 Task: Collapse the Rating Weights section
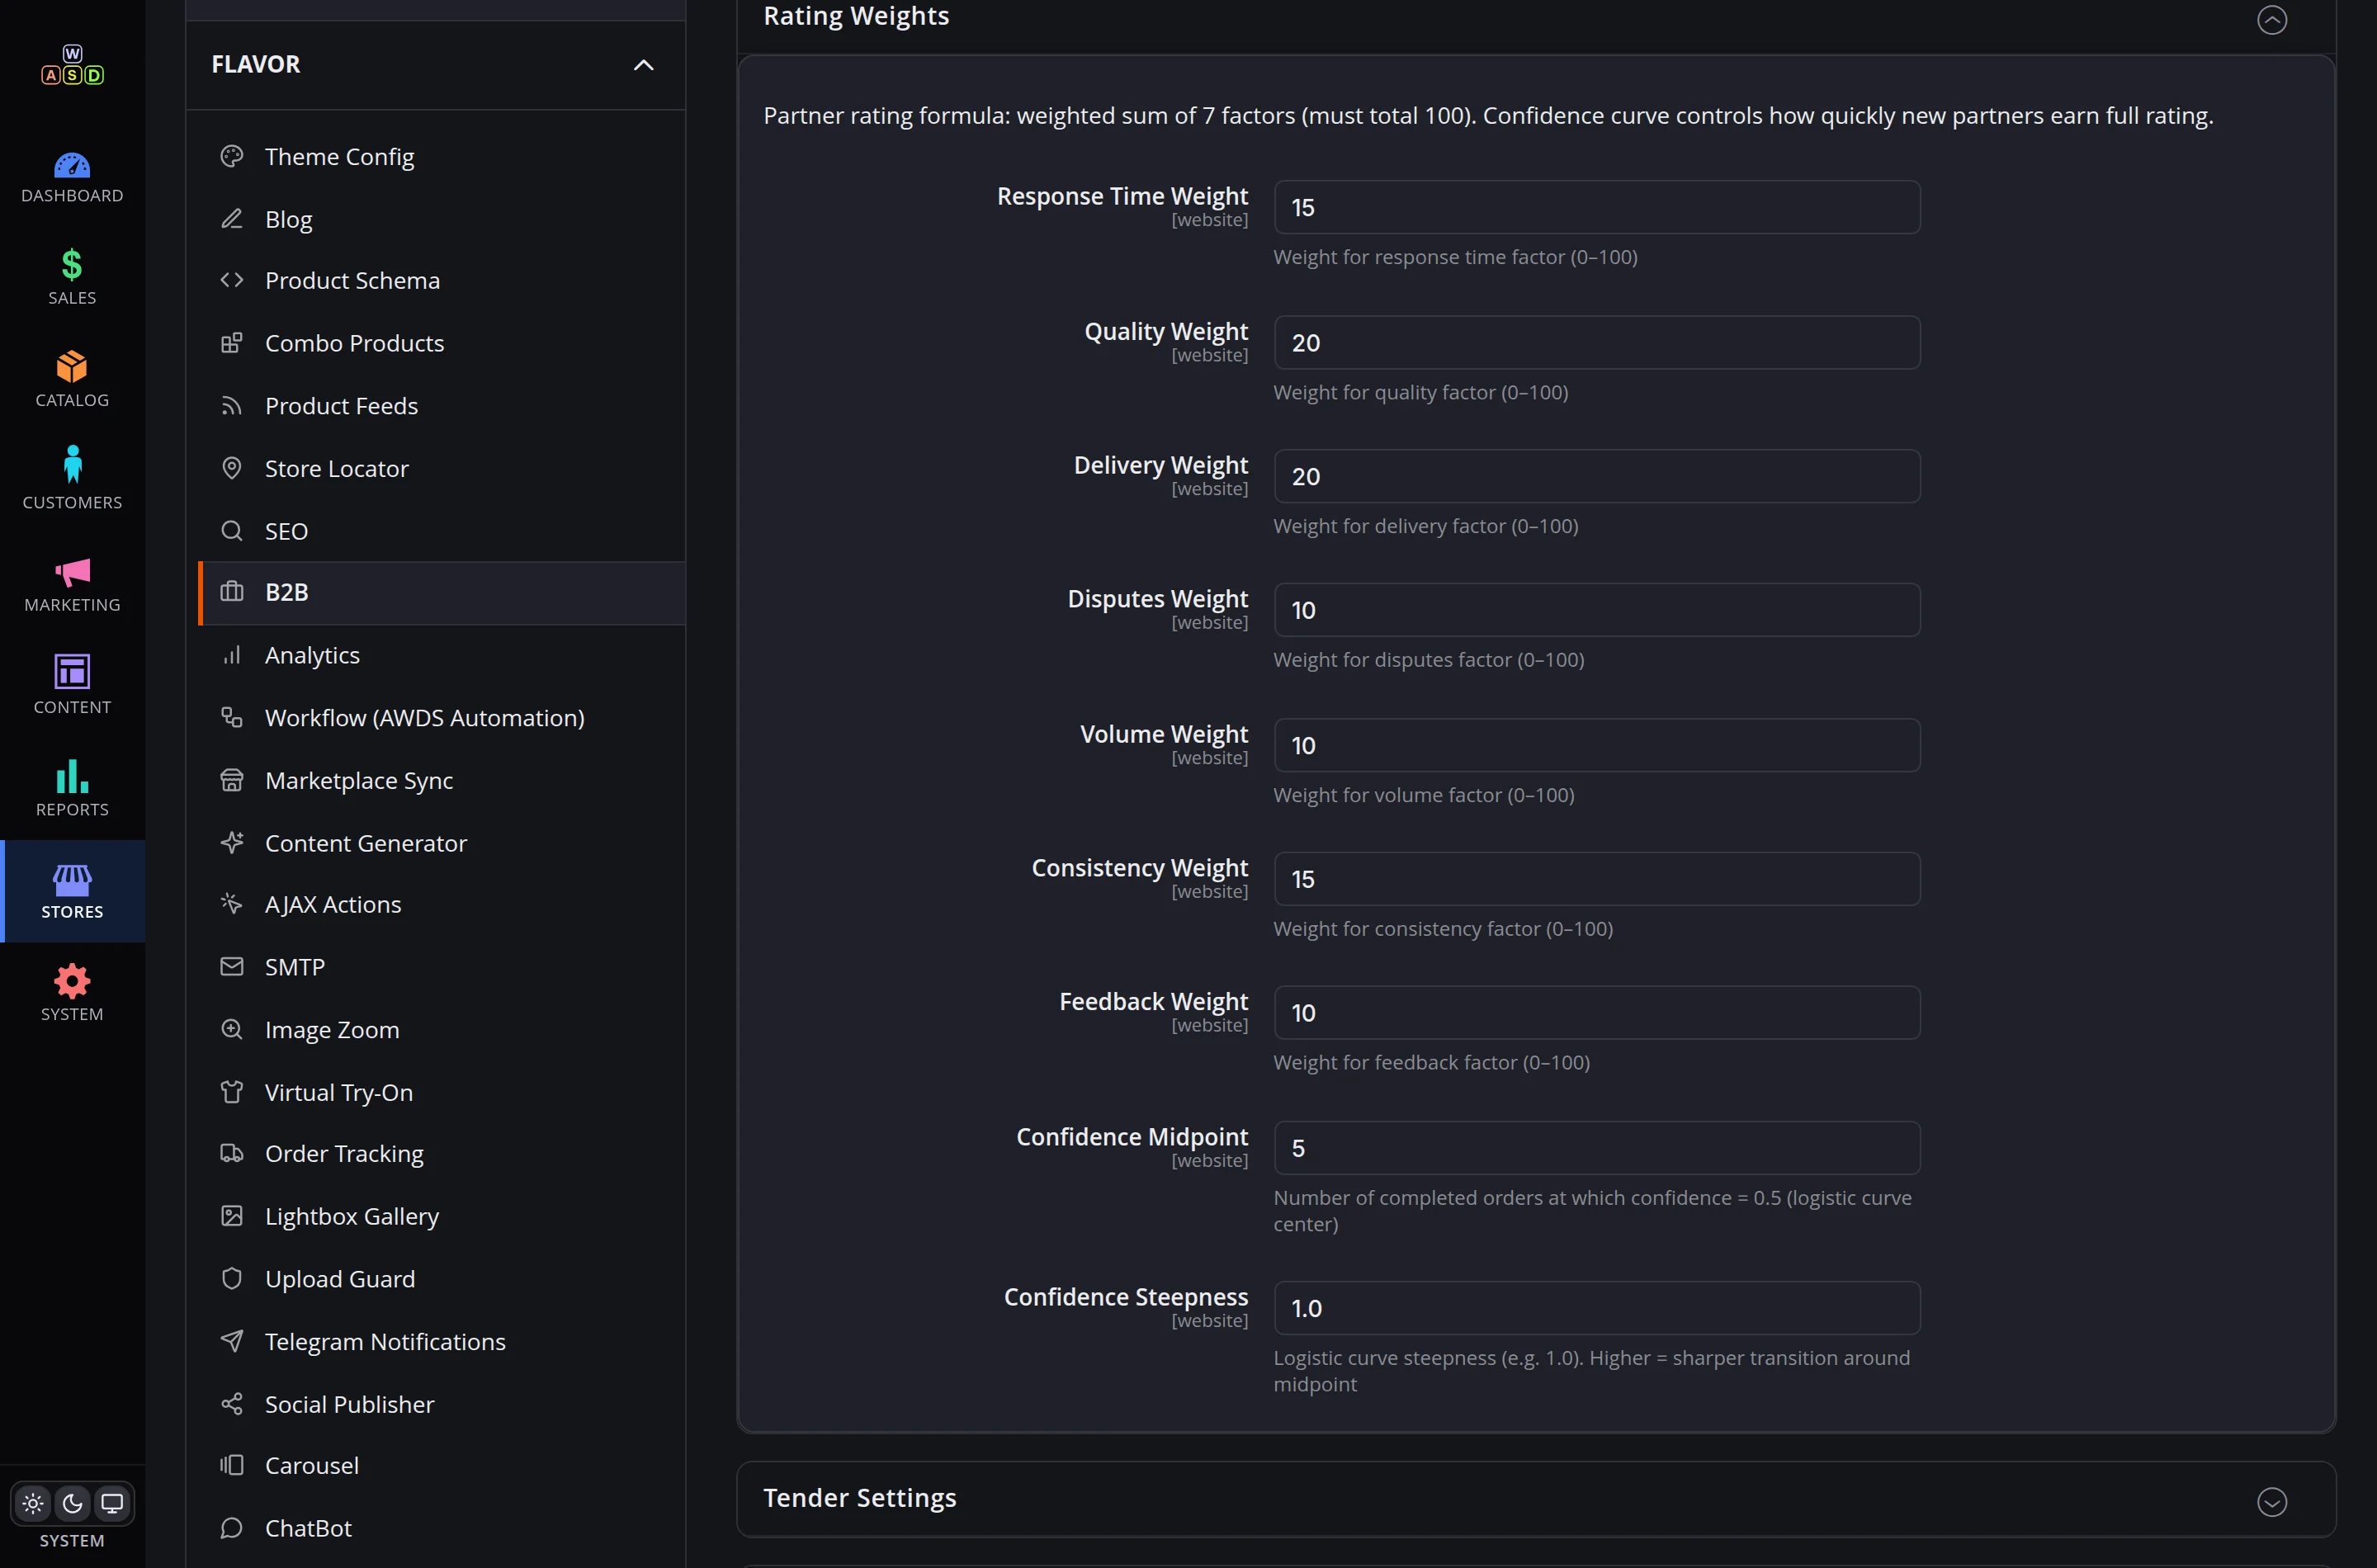2271,20
